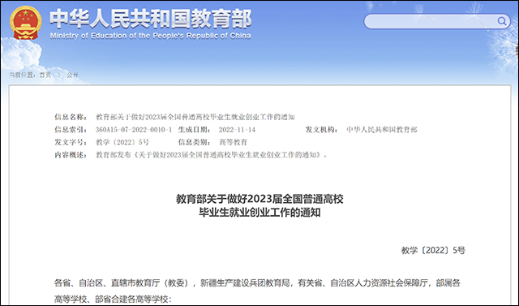519x306 pixels.
Task: Click 'Ministry of Education of the People's Republic of China' subtitle
Action: click(x=150, y=36)
